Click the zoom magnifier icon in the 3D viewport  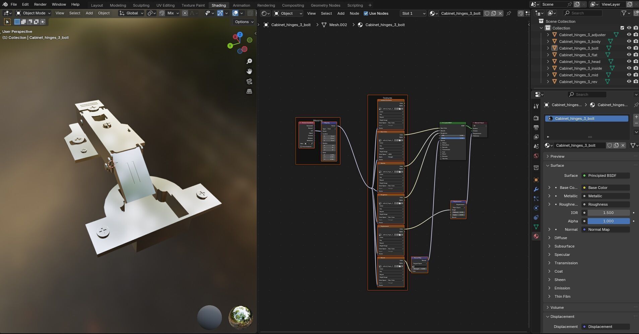(x=249, y=61)
